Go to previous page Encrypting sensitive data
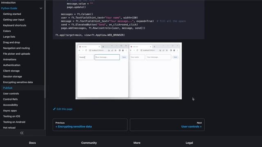 tap(90, 125)
